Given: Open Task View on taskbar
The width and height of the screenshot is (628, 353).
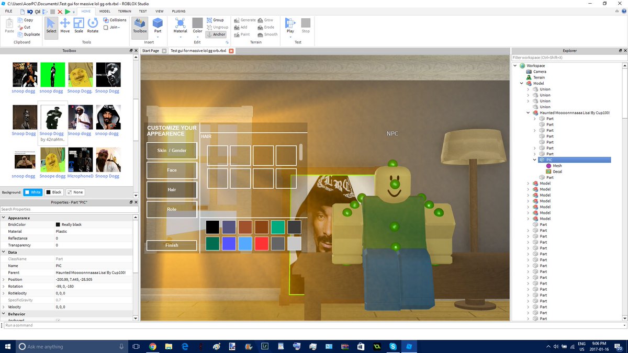Looking at the screenshot, I should (136, 346).
